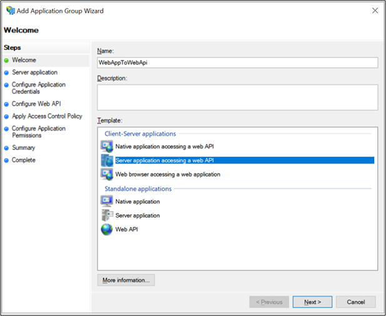
Task: Select the Configure Web API step
Action: click(36, 104)
